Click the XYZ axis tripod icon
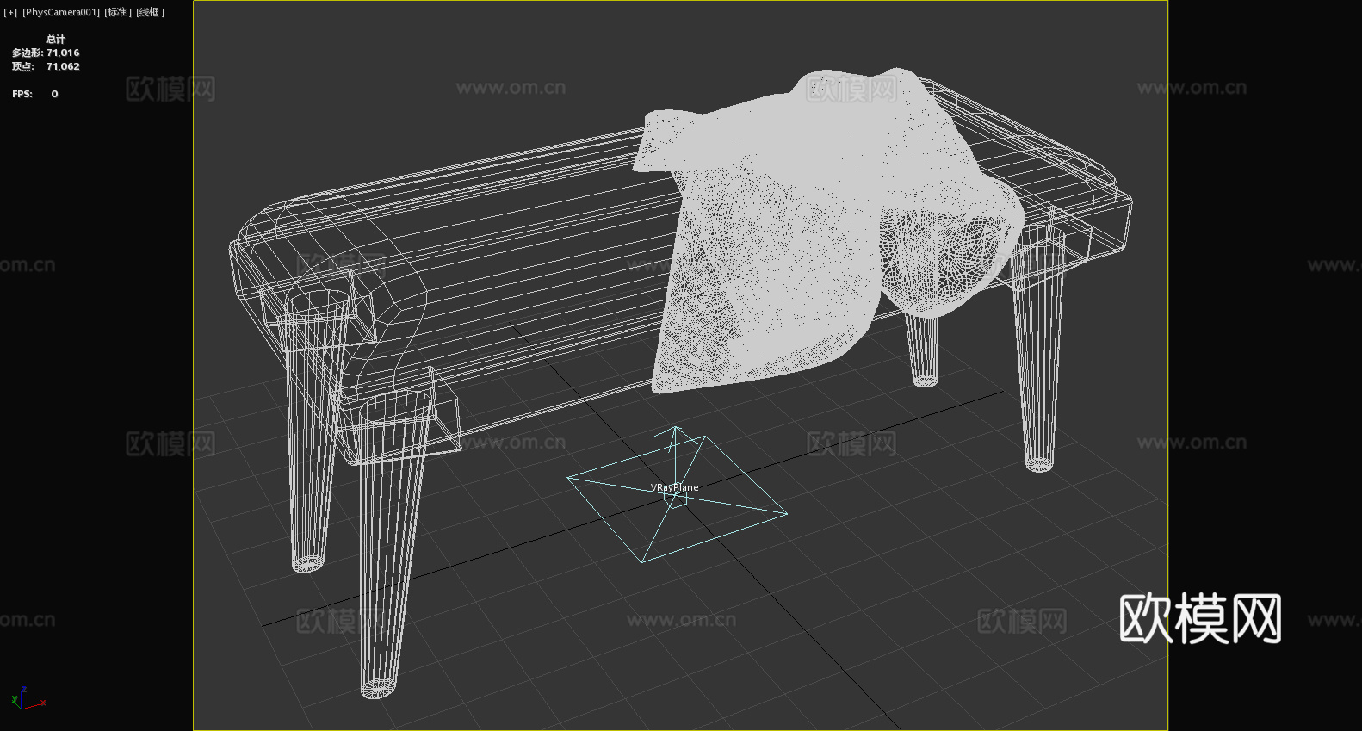The width and height of the screenshot is (1362, 731). point(28,698)
